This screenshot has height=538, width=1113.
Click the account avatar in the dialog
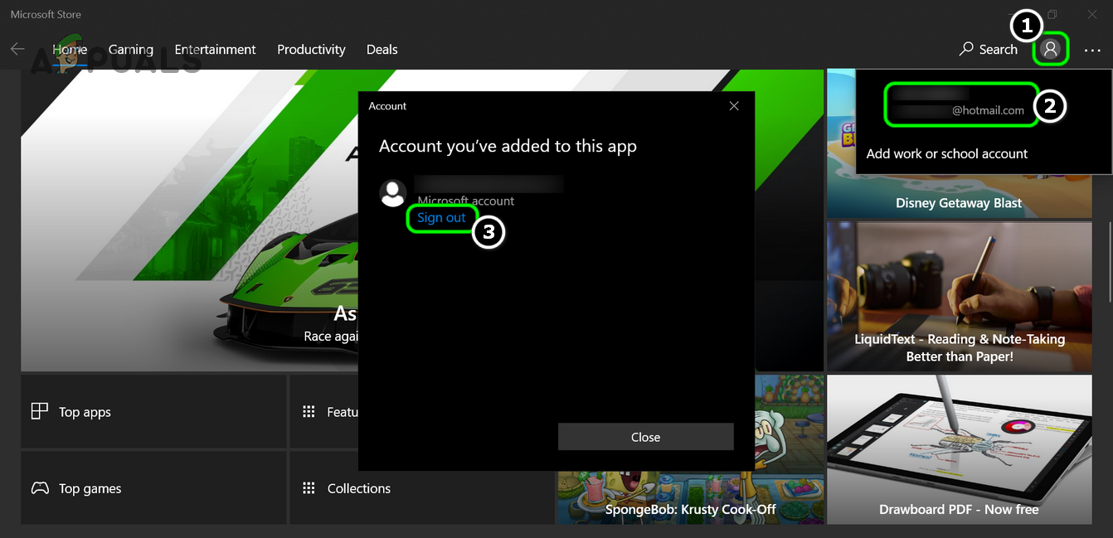click(x=392, y=193)
